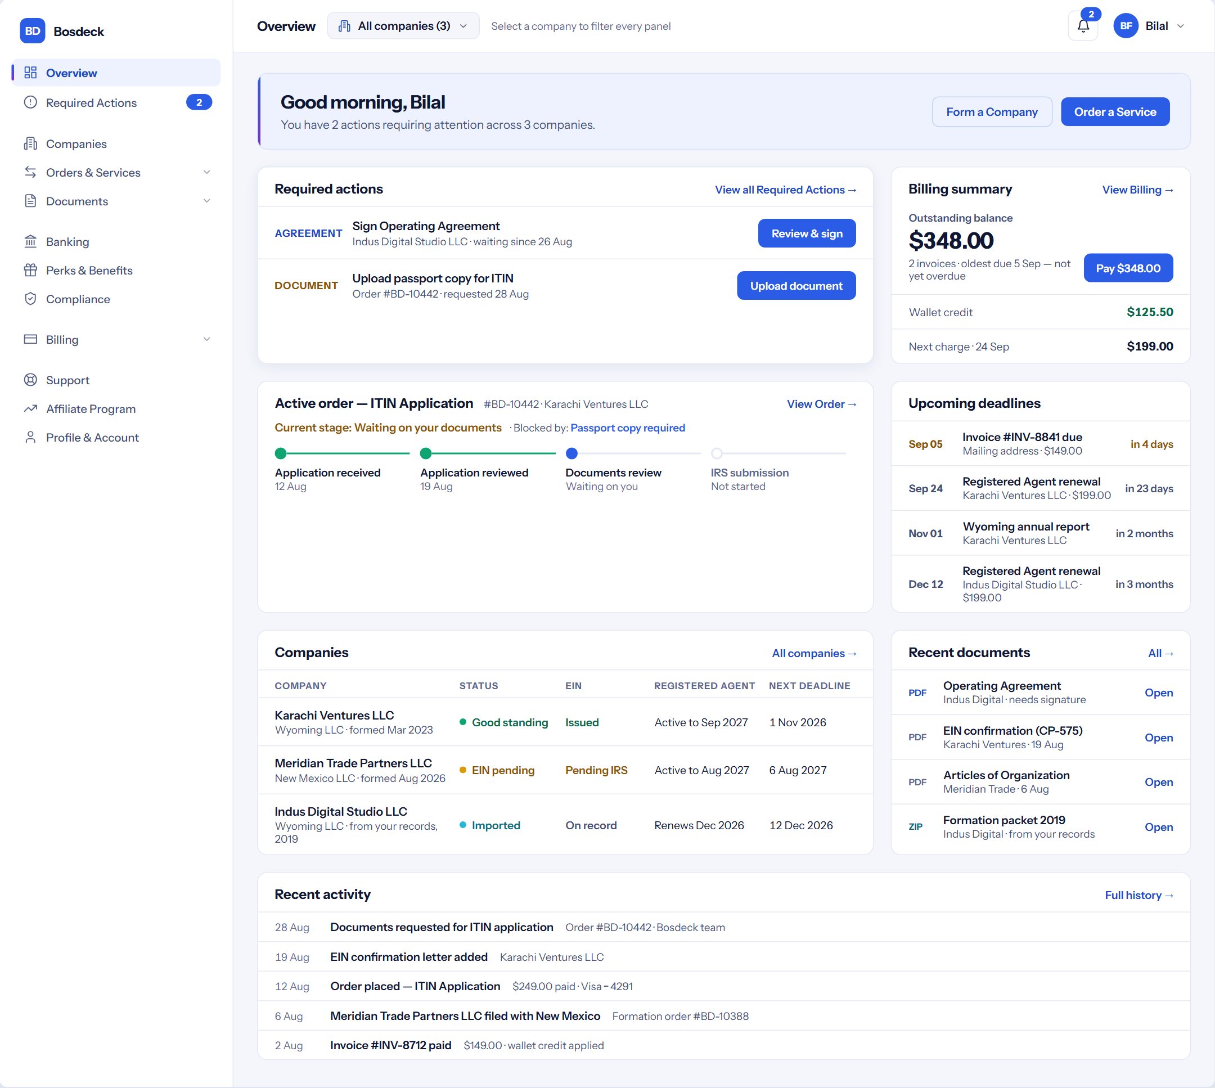Screen dimensions: 1215x1088
Task: Click the Banking institution icon
Action: coord(30,241)
